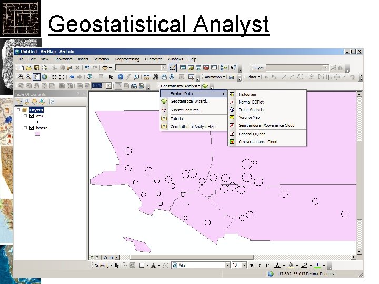Collapse the labasin layer legend
This screenshot has width=379, height=284.
tap(25, 128)
